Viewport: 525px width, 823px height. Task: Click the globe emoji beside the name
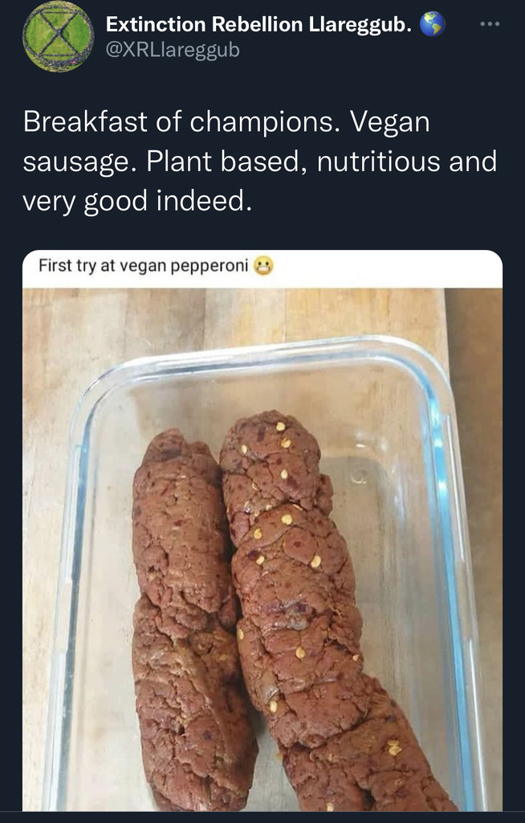pos(433,24)
